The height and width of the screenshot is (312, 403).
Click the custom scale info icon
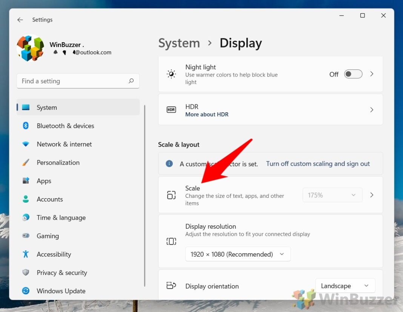pyautogui.click(x=169, y=164)
